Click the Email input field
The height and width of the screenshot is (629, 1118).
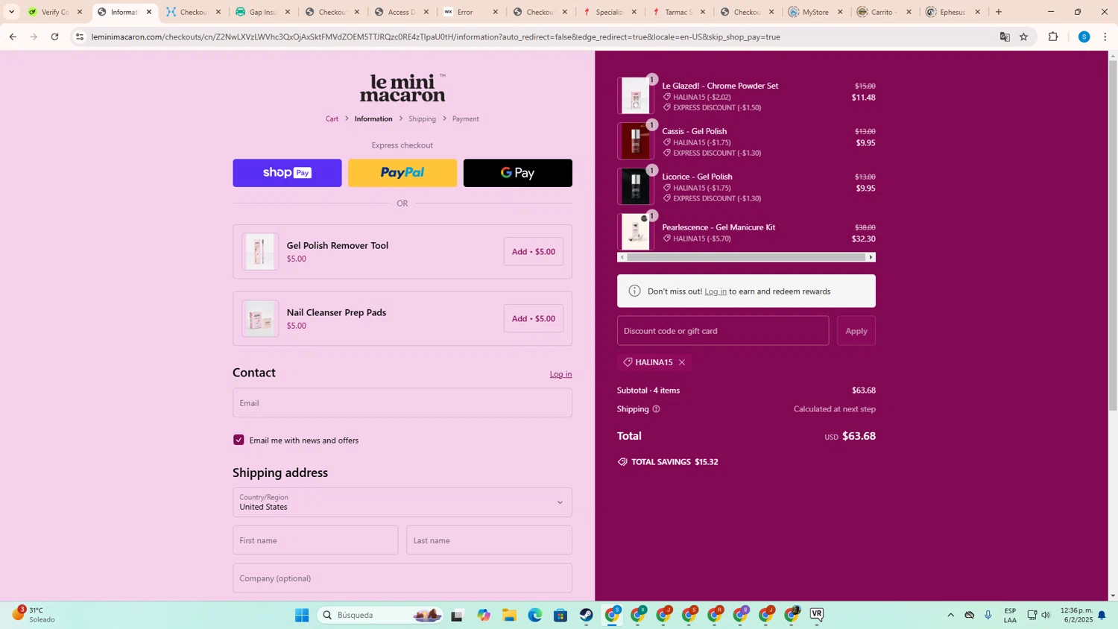click(402, 403)
